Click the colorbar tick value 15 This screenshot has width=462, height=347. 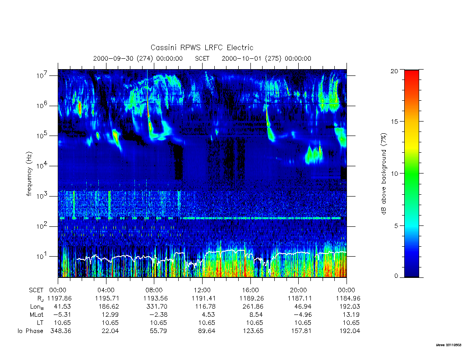[394, 122]
